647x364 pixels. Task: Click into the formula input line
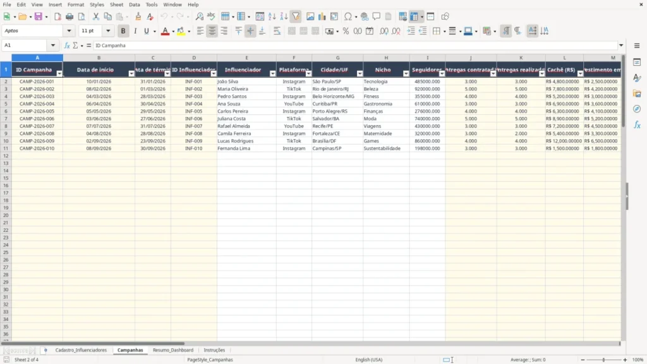[x=355, y=45]
